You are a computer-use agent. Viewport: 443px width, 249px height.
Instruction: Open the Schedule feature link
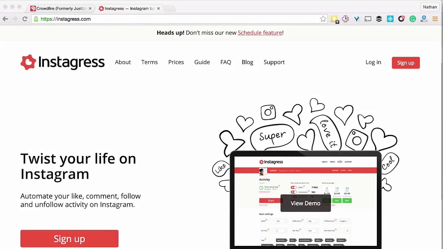[x=260, y=33]
